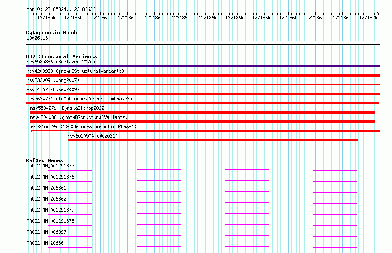Click variant label nsv4208989 (gnomADStructuralVariants)
This screenshot has width=392, height=253.
click(x=75, y=71)
